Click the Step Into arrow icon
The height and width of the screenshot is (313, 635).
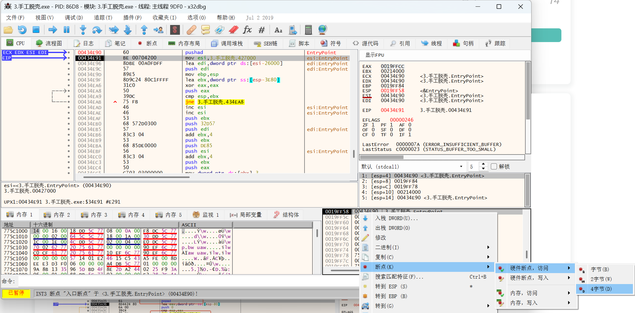(83, 30)
